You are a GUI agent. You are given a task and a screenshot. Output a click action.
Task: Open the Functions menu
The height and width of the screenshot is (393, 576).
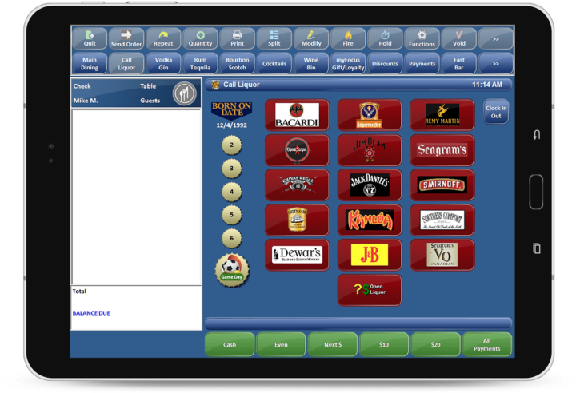coord(422,39)
